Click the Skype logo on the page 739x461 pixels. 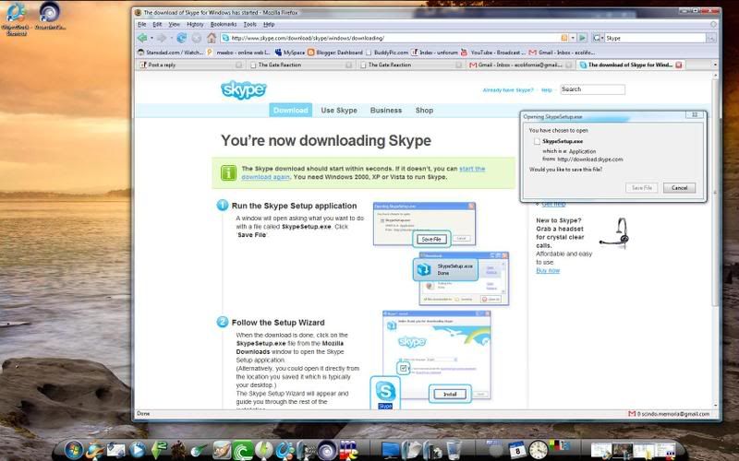(x=243, y=89)
